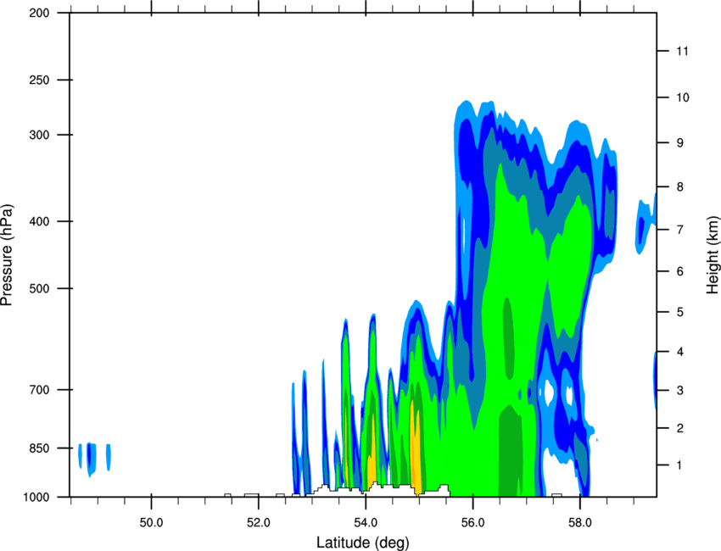Image resolution: width=721 pixels, height=551 pixels.
Task: Click the 11 km height label
Action: [x=682, y=51]
